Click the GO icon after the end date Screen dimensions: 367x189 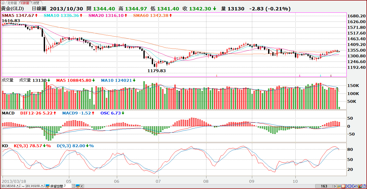pos(47,186)
